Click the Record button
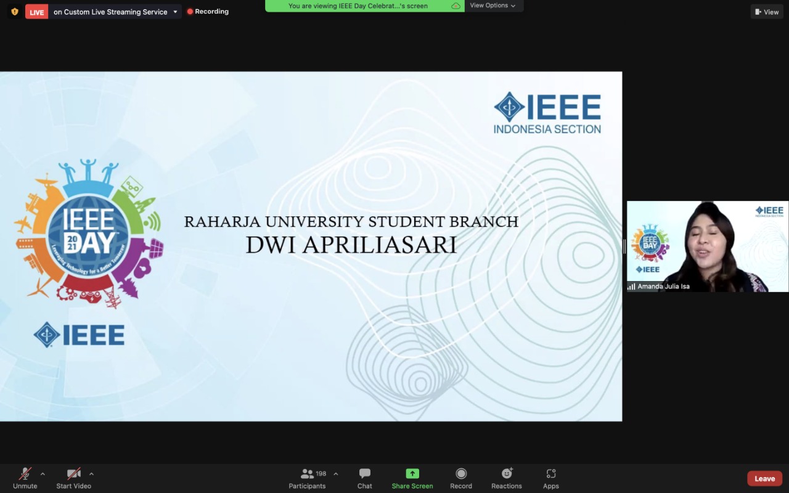Screen dimensions: 789x493 461,478
